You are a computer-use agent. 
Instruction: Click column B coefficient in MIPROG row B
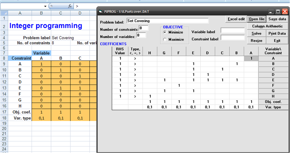coord(236,64)
